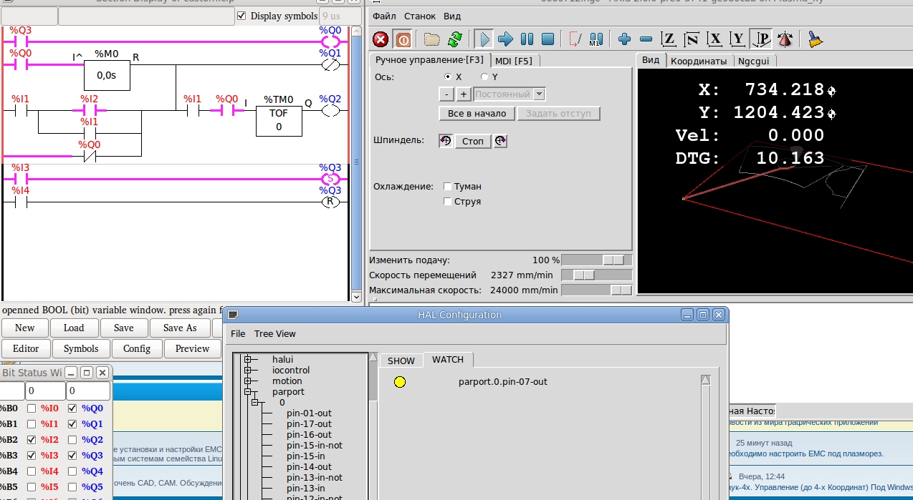Check %I4 in Bit Status window

[x=32, y=471]
